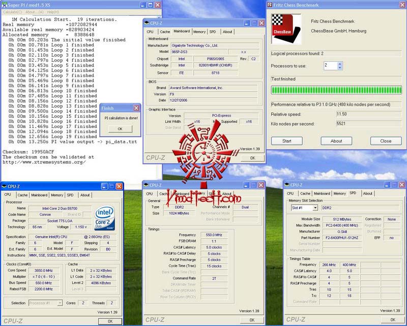This screenshot has height=326, width=407.
Task: Open the Help menu in Super PI
Action: click(53, 12)
